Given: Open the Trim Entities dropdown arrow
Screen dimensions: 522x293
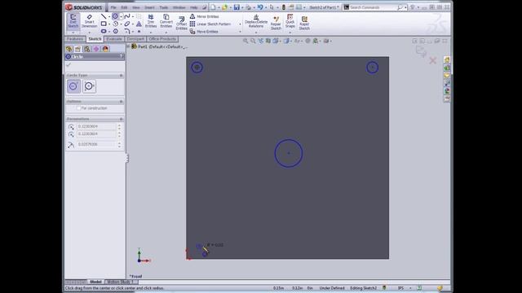Looking at the screenshot, I should pos(150,33).
